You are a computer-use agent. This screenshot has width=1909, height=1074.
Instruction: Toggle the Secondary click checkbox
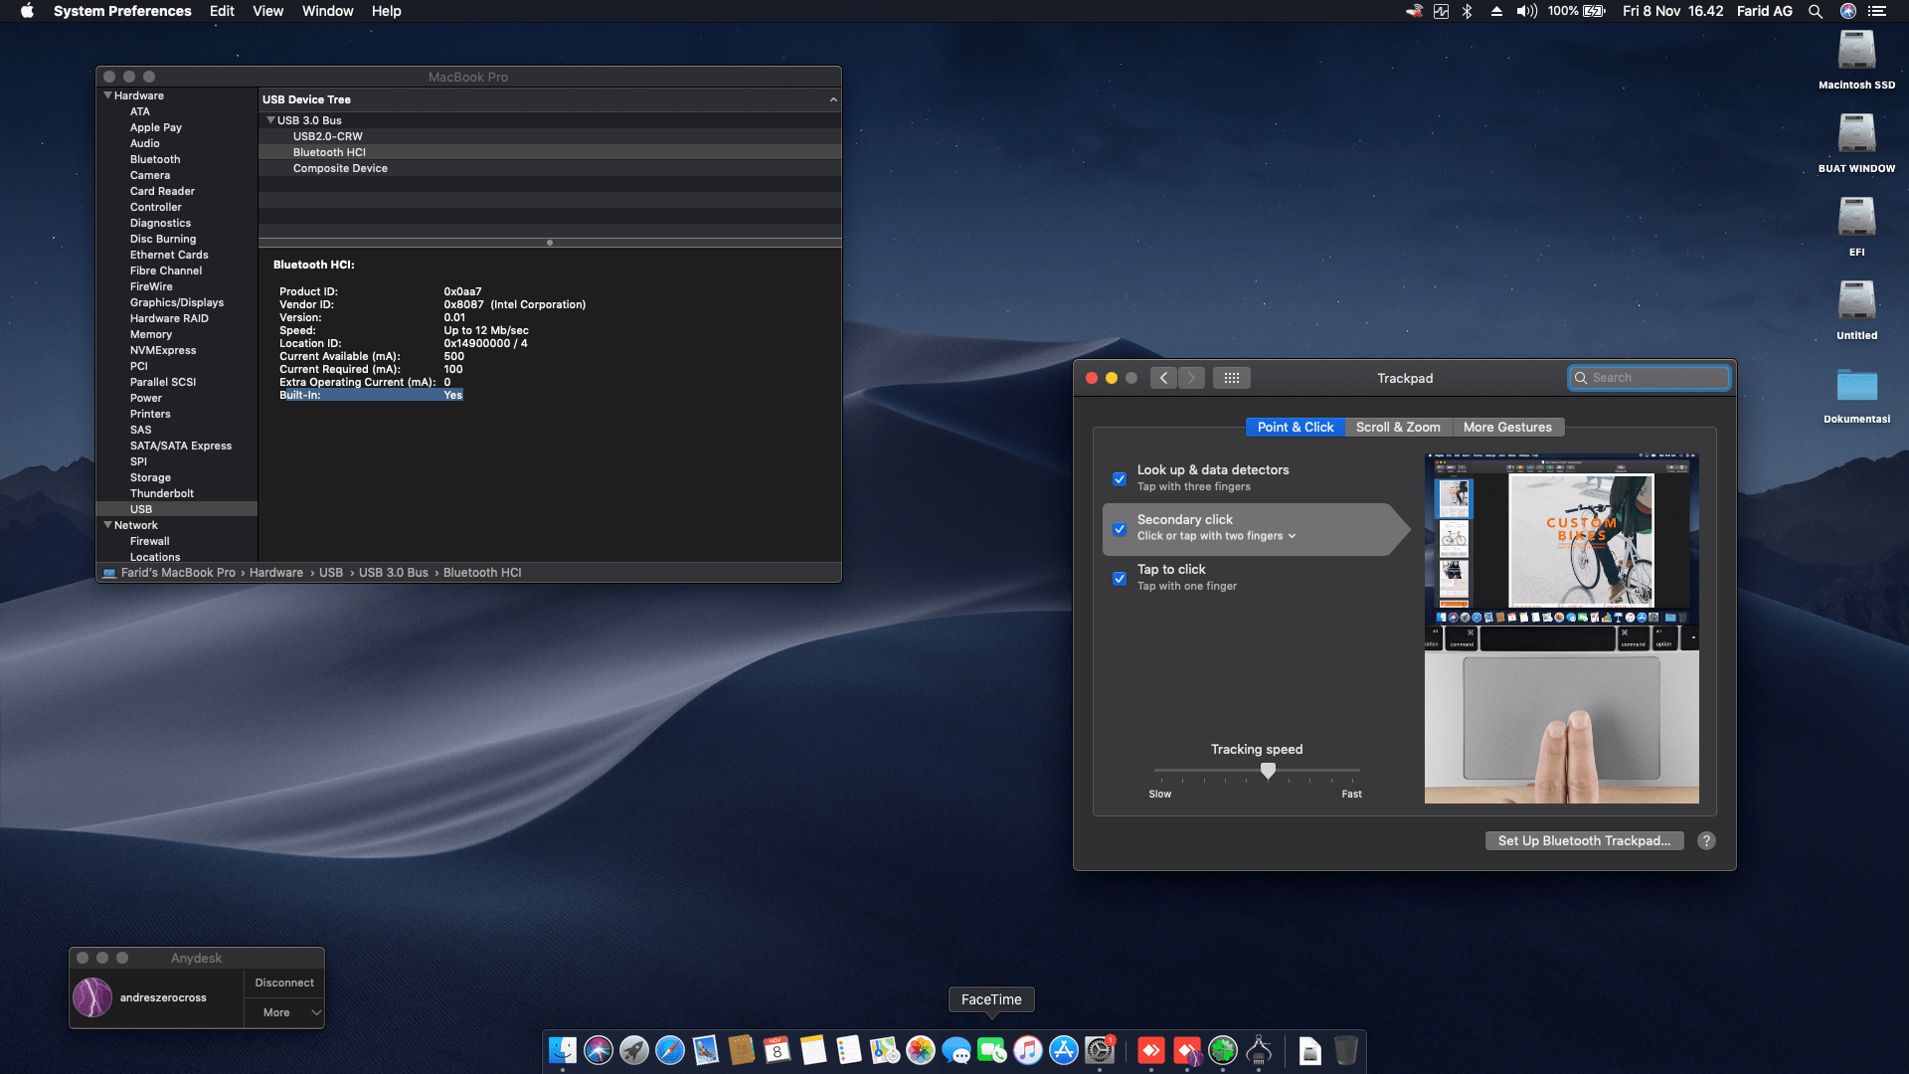click(1120, 529)
